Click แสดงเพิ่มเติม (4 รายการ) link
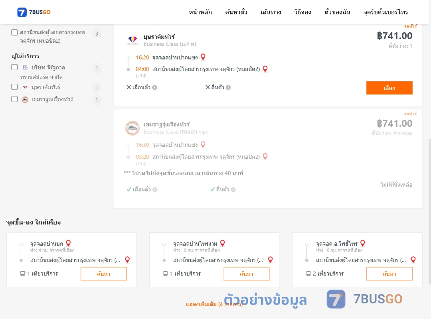Viewport: 431px width, 319px height. [214, 304]
